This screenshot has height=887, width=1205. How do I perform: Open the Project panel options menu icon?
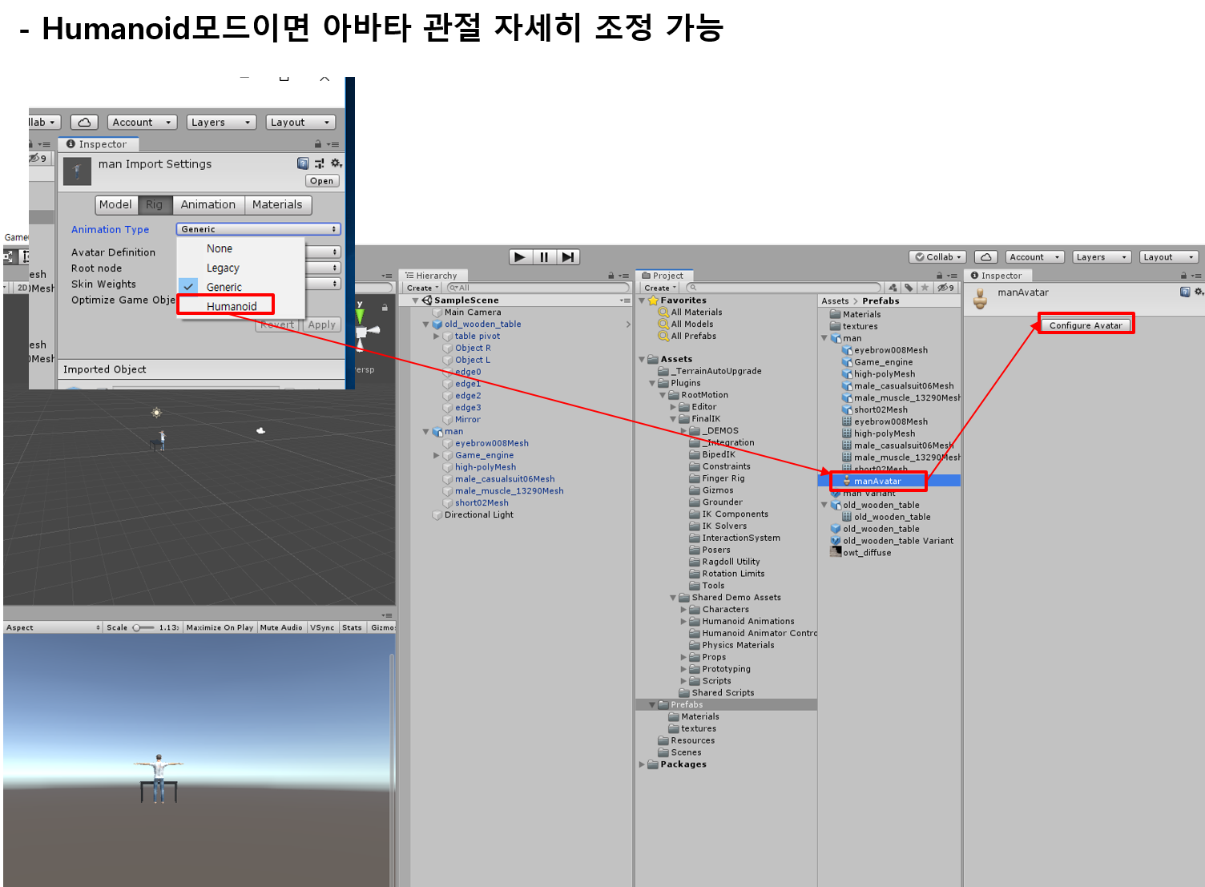pyautogui.click(x=952, y=276)
